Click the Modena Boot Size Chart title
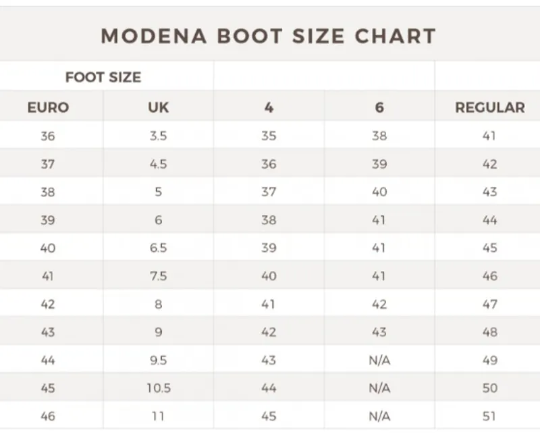The width and height of the screenshot is (540, 445). coord(268,36)
